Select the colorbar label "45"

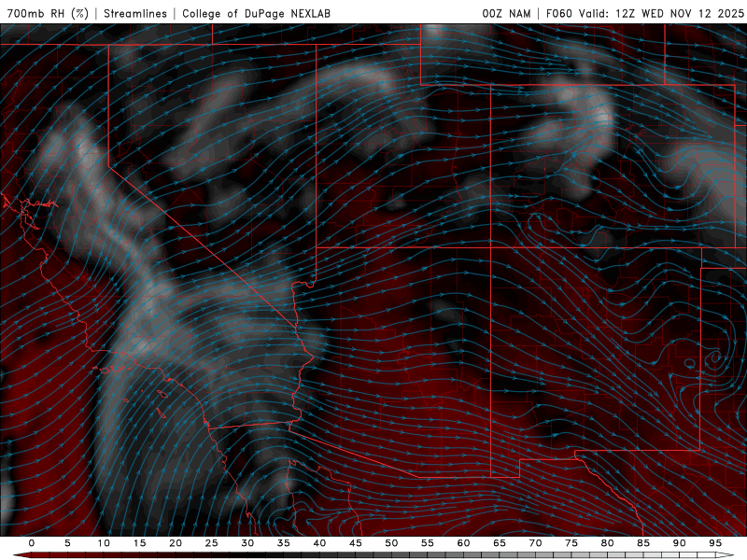[356, 543]
